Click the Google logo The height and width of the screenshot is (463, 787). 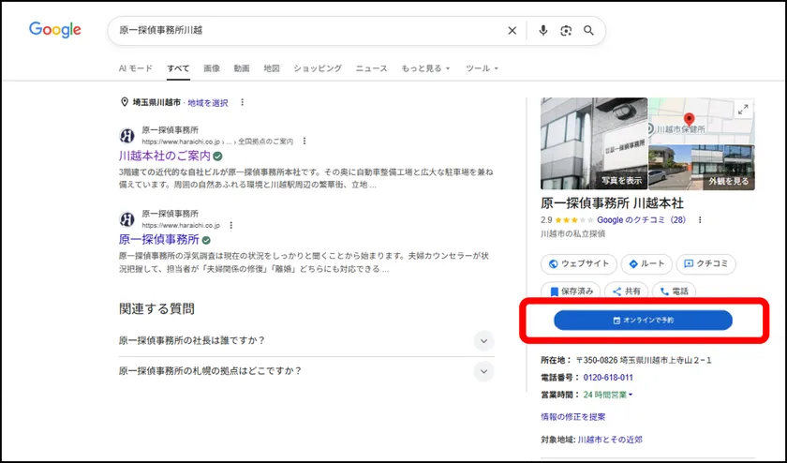pos(54,30)
